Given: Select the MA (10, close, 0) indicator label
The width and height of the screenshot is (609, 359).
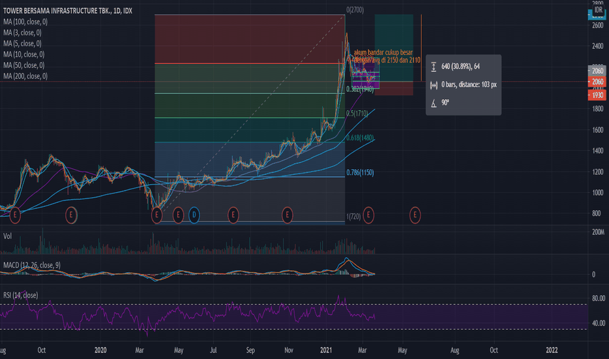Looking at the screenshot, I should pyautogui.click(x=24, y=54).
